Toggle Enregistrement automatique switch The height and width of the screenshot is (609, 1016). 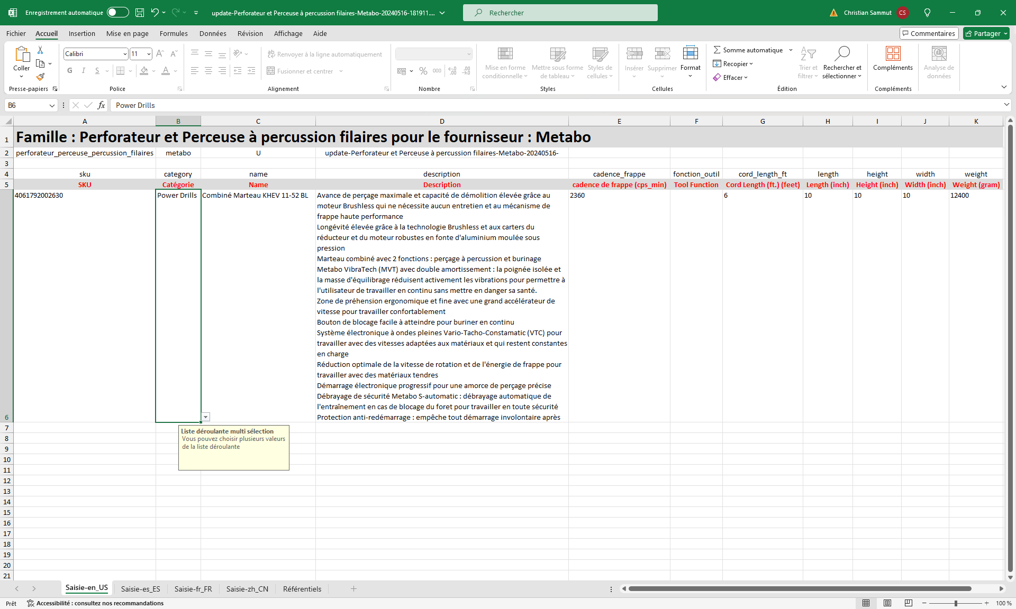117,13
